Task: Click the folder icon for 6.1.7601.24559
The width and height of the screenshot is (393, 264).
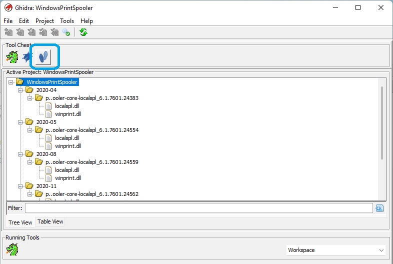Action: [x=39, y=162]
